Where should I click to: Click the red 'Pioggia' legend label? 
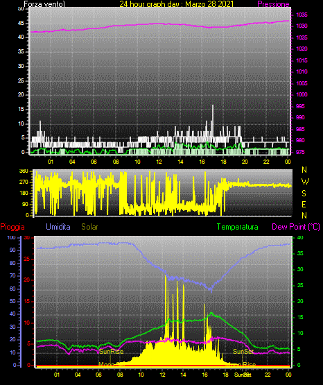(x=12, y=227)
